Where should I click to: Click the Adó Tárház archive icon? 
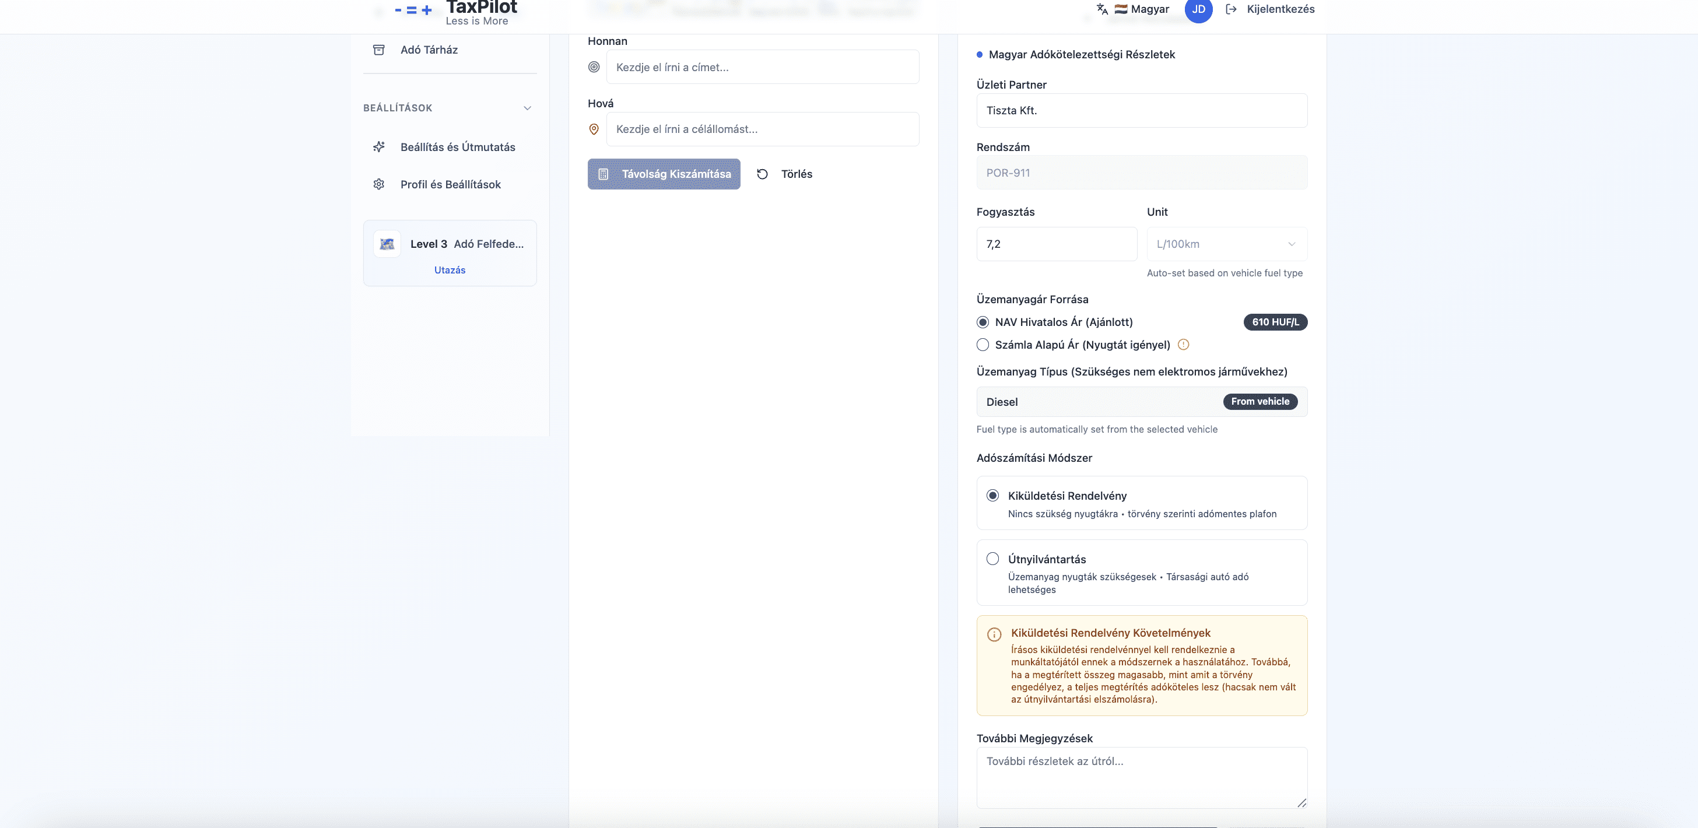pos(378,50)
